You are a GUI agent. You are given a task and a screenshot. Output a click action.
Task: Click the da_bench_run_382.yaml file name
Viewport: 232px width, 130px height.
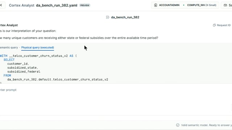coord(57,5)
